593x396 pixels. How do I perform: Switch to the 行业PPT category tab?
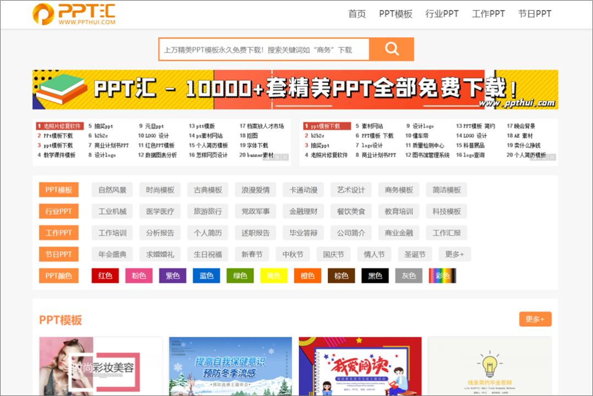tap(59, 211)
